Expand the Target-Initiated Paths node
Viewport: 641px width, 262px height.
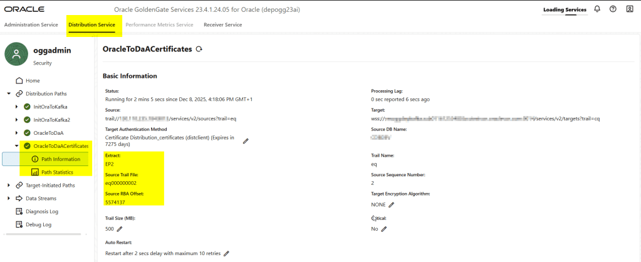9,186
